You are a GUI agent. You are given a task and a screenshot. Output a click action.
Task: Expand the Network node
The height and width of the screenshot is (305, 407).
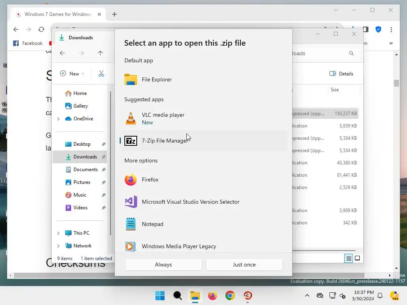(58, 246)
